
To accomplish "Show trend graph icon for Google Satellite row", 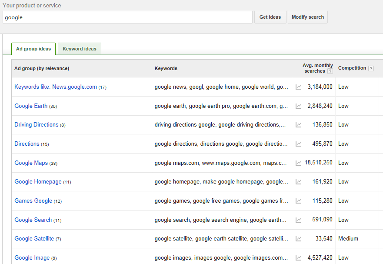I will 298,239.
